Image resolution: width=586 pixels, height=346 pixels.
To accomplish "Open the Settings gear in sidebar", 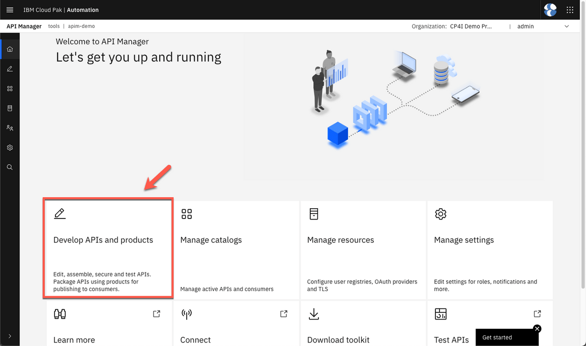I will (10, 148).
